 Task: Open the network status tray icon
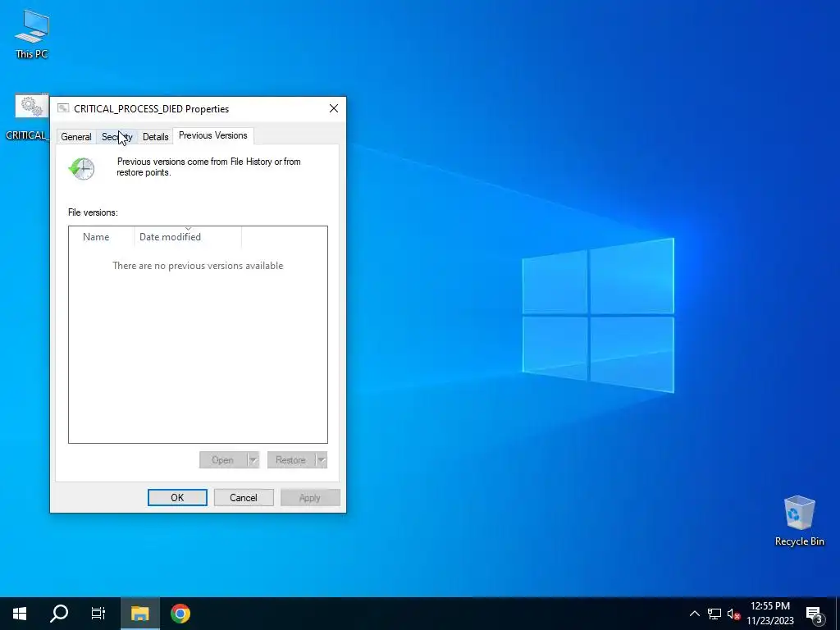tap(714, 614)
